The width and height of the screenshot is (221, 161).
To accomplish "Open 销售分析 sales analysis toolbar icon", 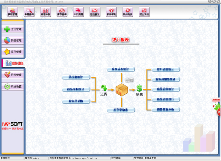I will (x=45, y=12).
